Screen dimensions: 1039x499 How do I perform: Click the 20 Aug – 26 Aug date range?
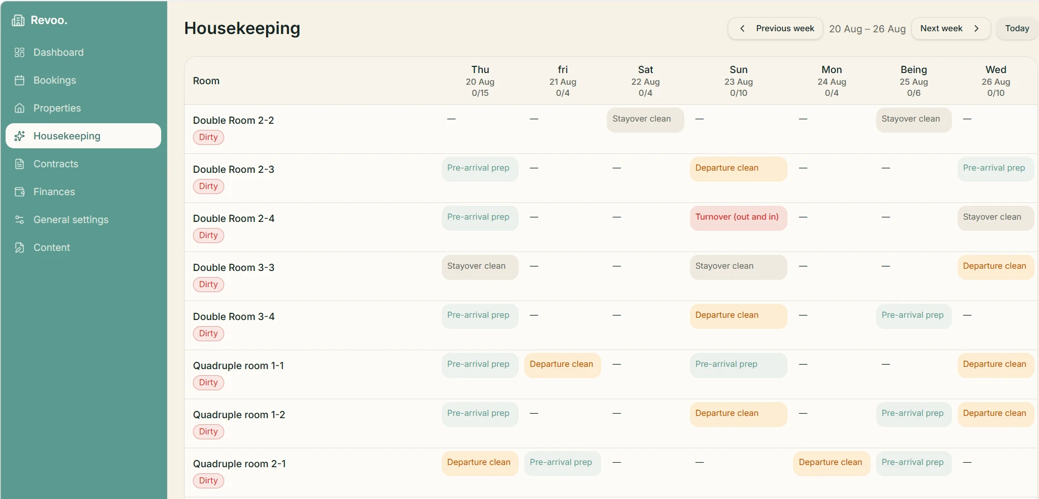click(867, 29)
